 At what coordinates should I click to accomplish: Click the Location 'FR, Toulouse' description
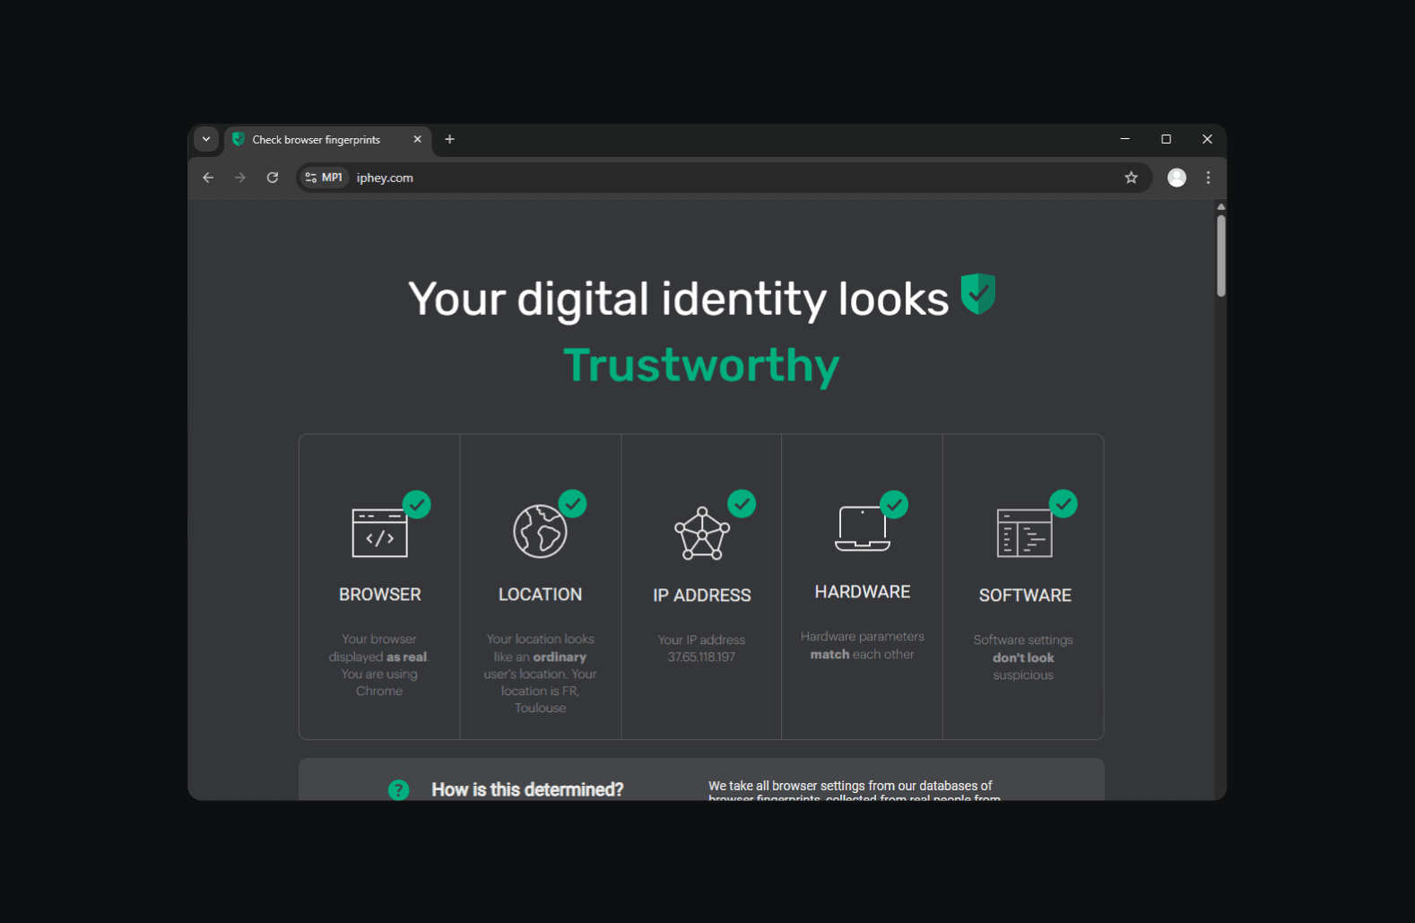coord(540,674)
